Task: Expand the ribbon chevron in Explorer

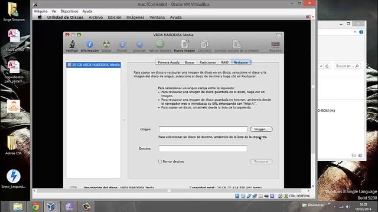Action: [355, 32]
